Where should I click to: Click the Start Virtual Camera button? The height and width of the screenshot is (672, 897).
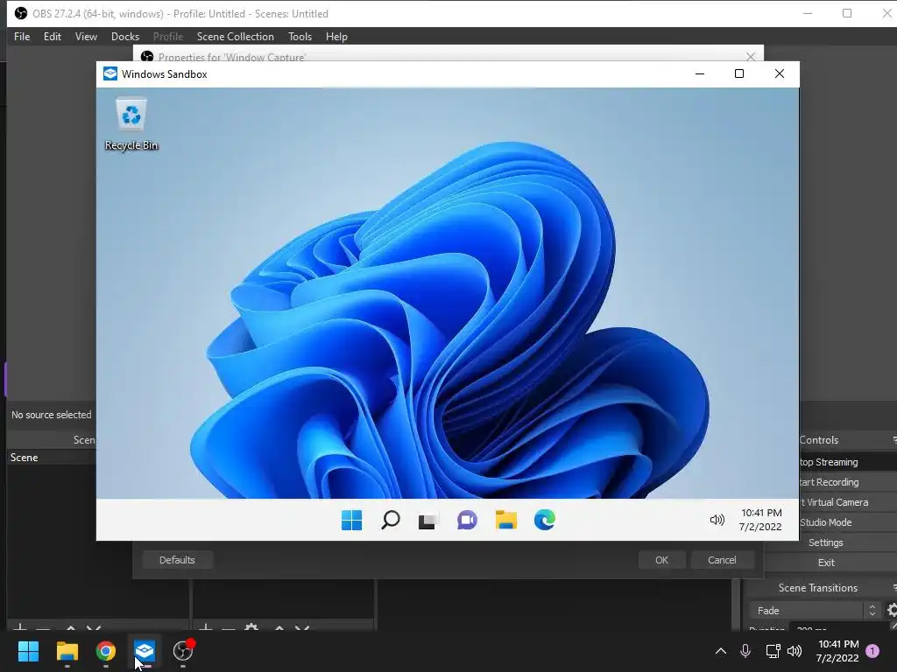click(x=848, y=502)
